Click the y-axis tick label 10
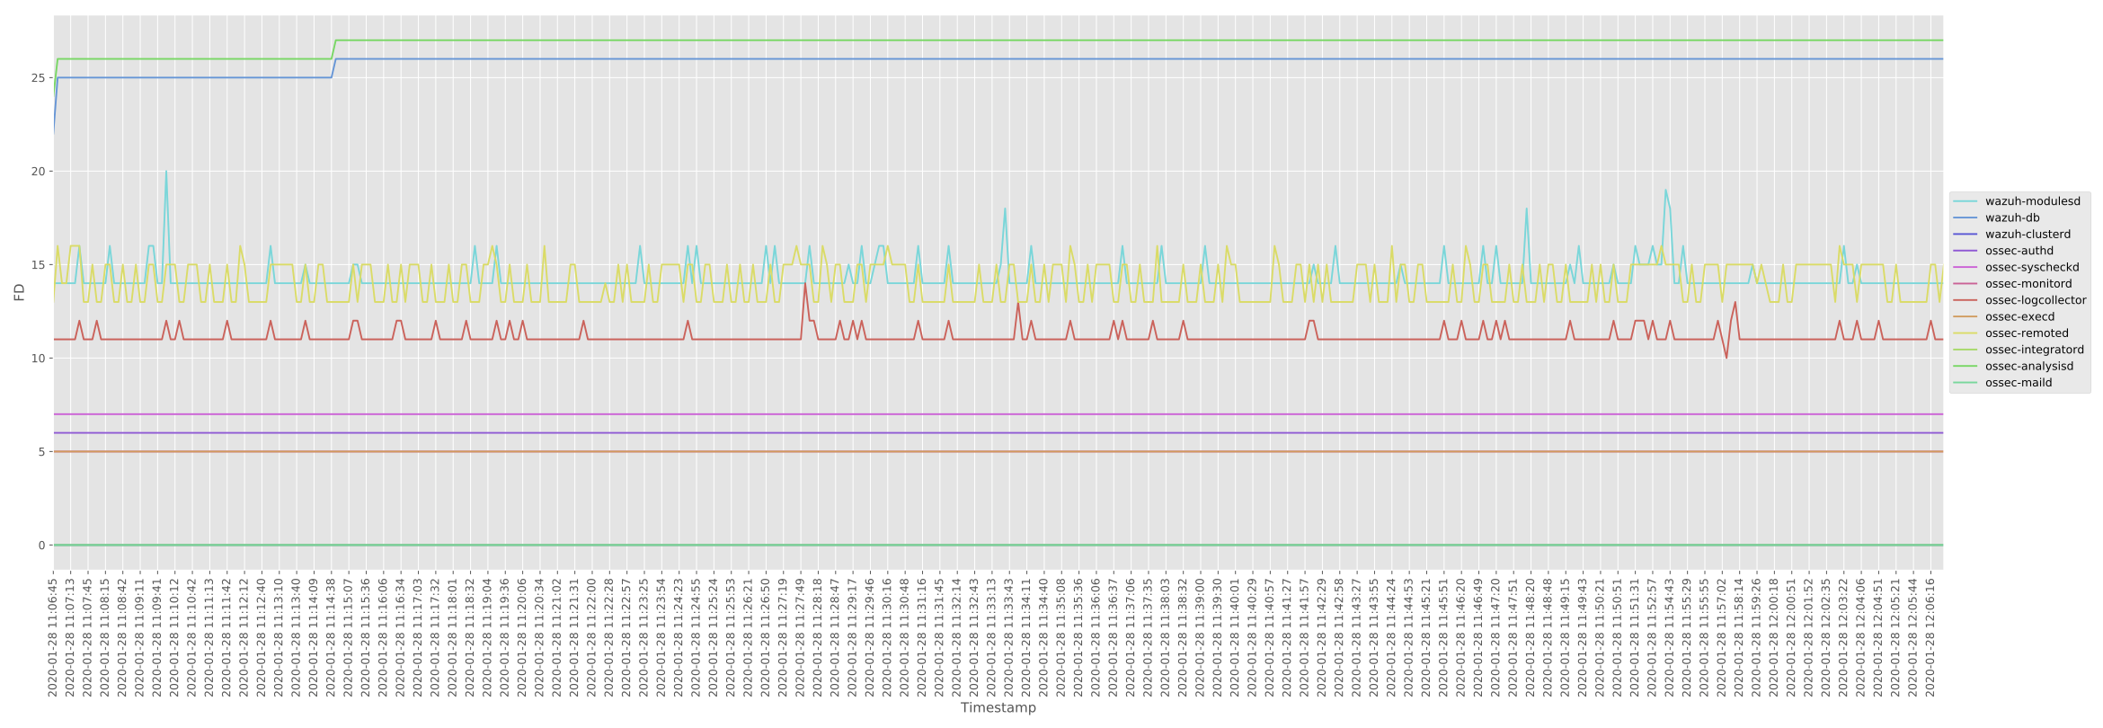Viewport: 2103px width, 728px height. click(x=37, y=359)
